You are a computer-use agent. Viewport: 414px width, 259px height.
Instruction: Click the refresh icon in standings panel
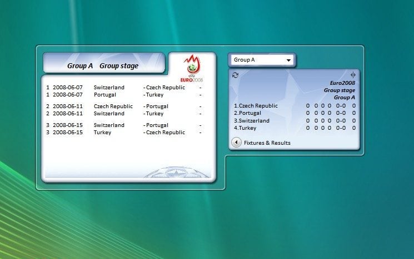click(235, 75)
